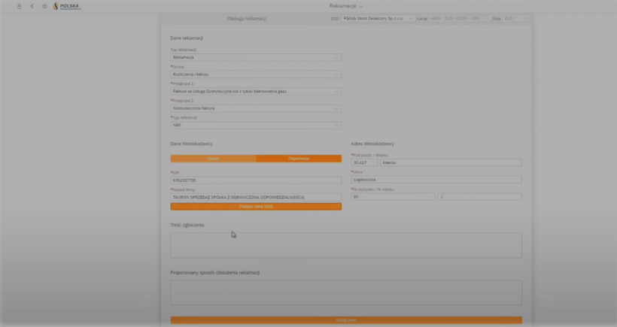Click the Pobierz dane GUS button
Screen dimensions: 617x327
256,206
